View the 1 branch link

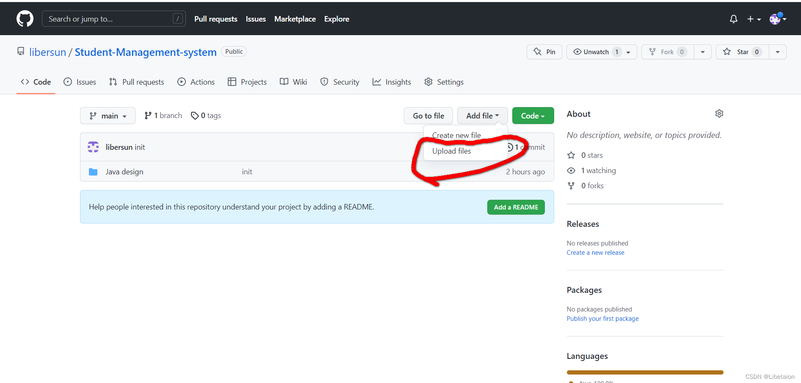(163, 116)
